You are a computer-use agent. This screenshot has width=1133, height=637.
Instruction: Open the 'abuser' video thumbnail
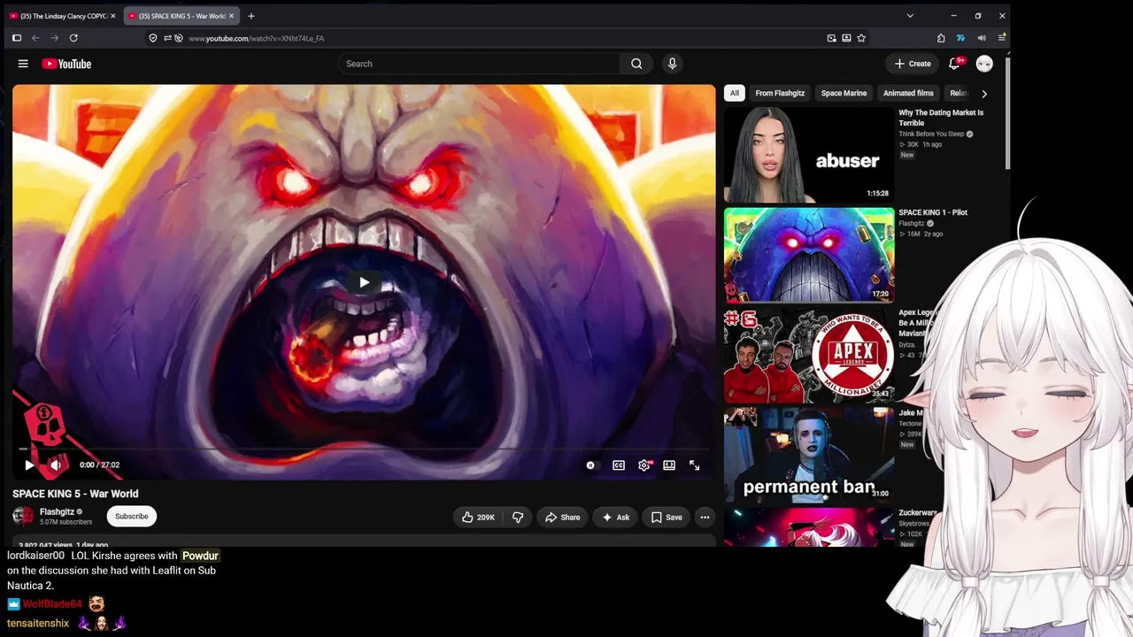pyautogui.click(x=809, y=156)
